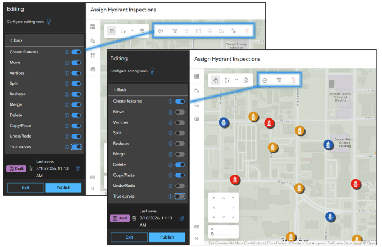This screenshot has height=247, width=382.
Task: Delete draft with trash icon in front window
Action: (134, 218)
